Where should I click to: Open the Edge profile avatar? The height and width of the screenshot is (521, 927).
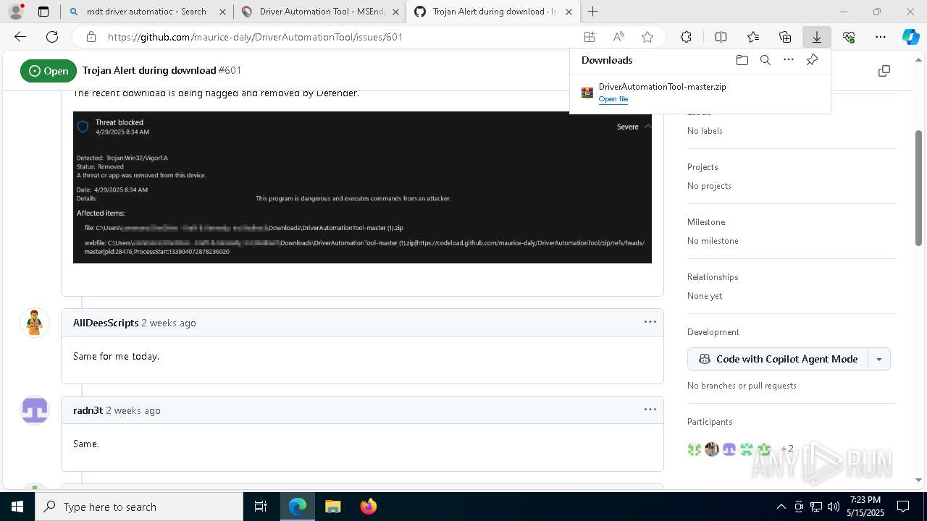tap(16, 12)
